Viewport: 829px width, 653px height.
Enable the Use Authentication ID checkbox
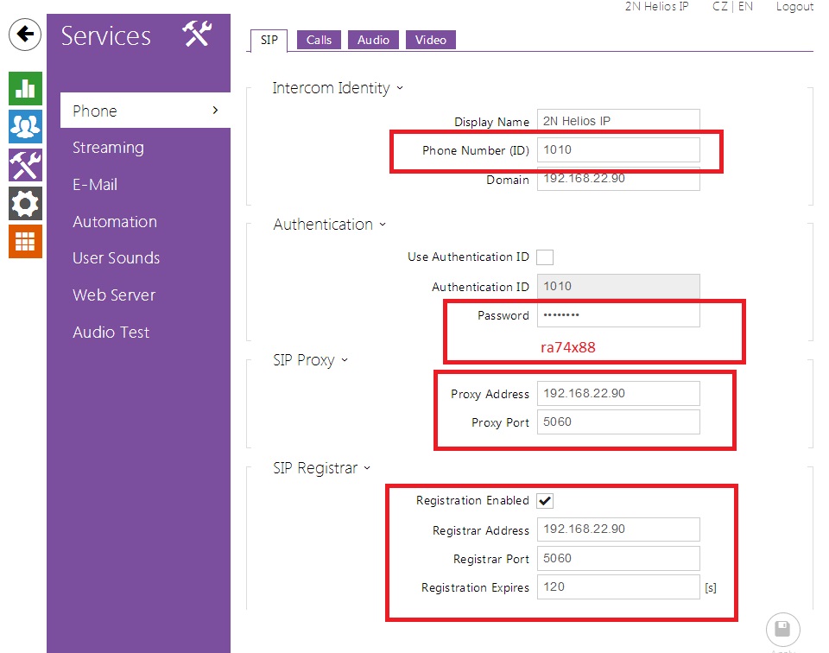[x=545, y=257]
